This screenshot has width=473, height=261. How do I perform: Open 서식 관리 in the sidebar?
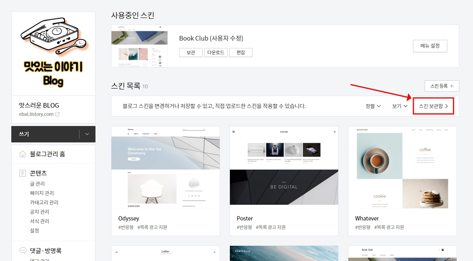[x=40, y=221]
